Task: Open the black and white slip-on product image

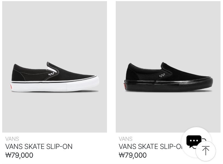Action: [x=55, y=67]
